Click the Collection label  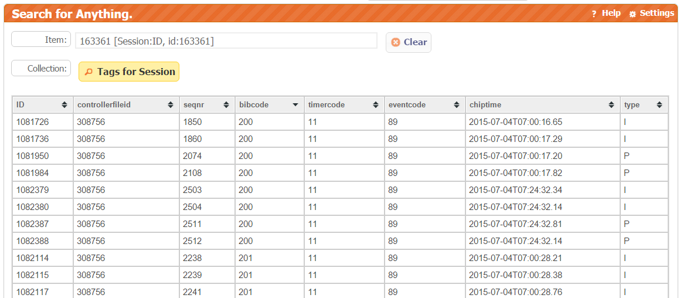[x=46, y=69]
